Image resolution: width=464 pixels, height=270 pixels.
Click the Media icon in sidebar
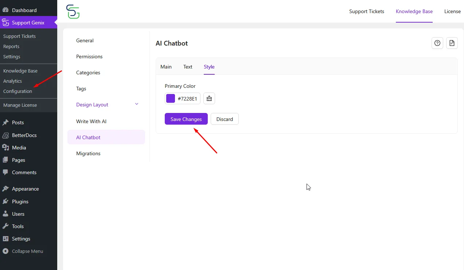click(x=5, y=148)
